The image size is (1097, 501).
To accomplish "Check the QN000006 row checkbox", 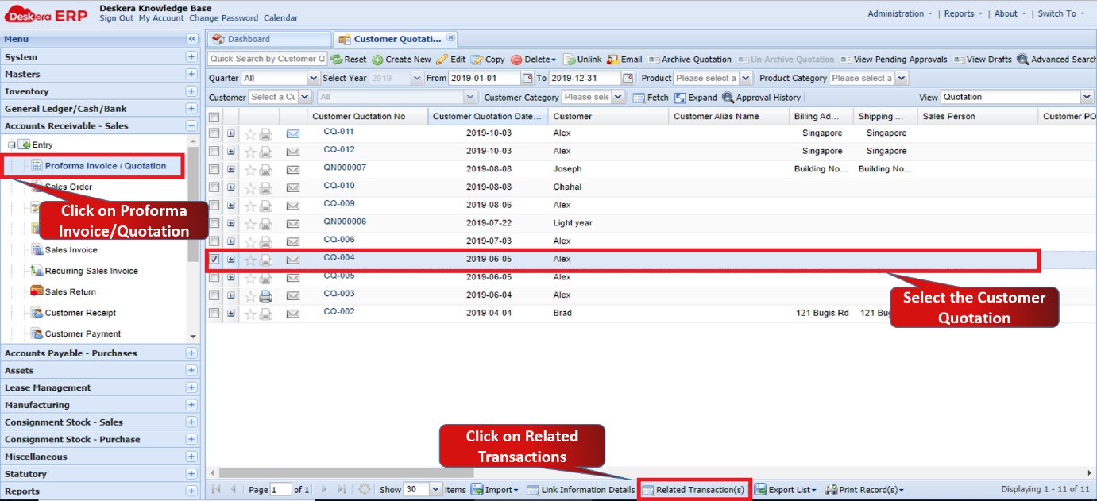I will [x=214, y=223].
